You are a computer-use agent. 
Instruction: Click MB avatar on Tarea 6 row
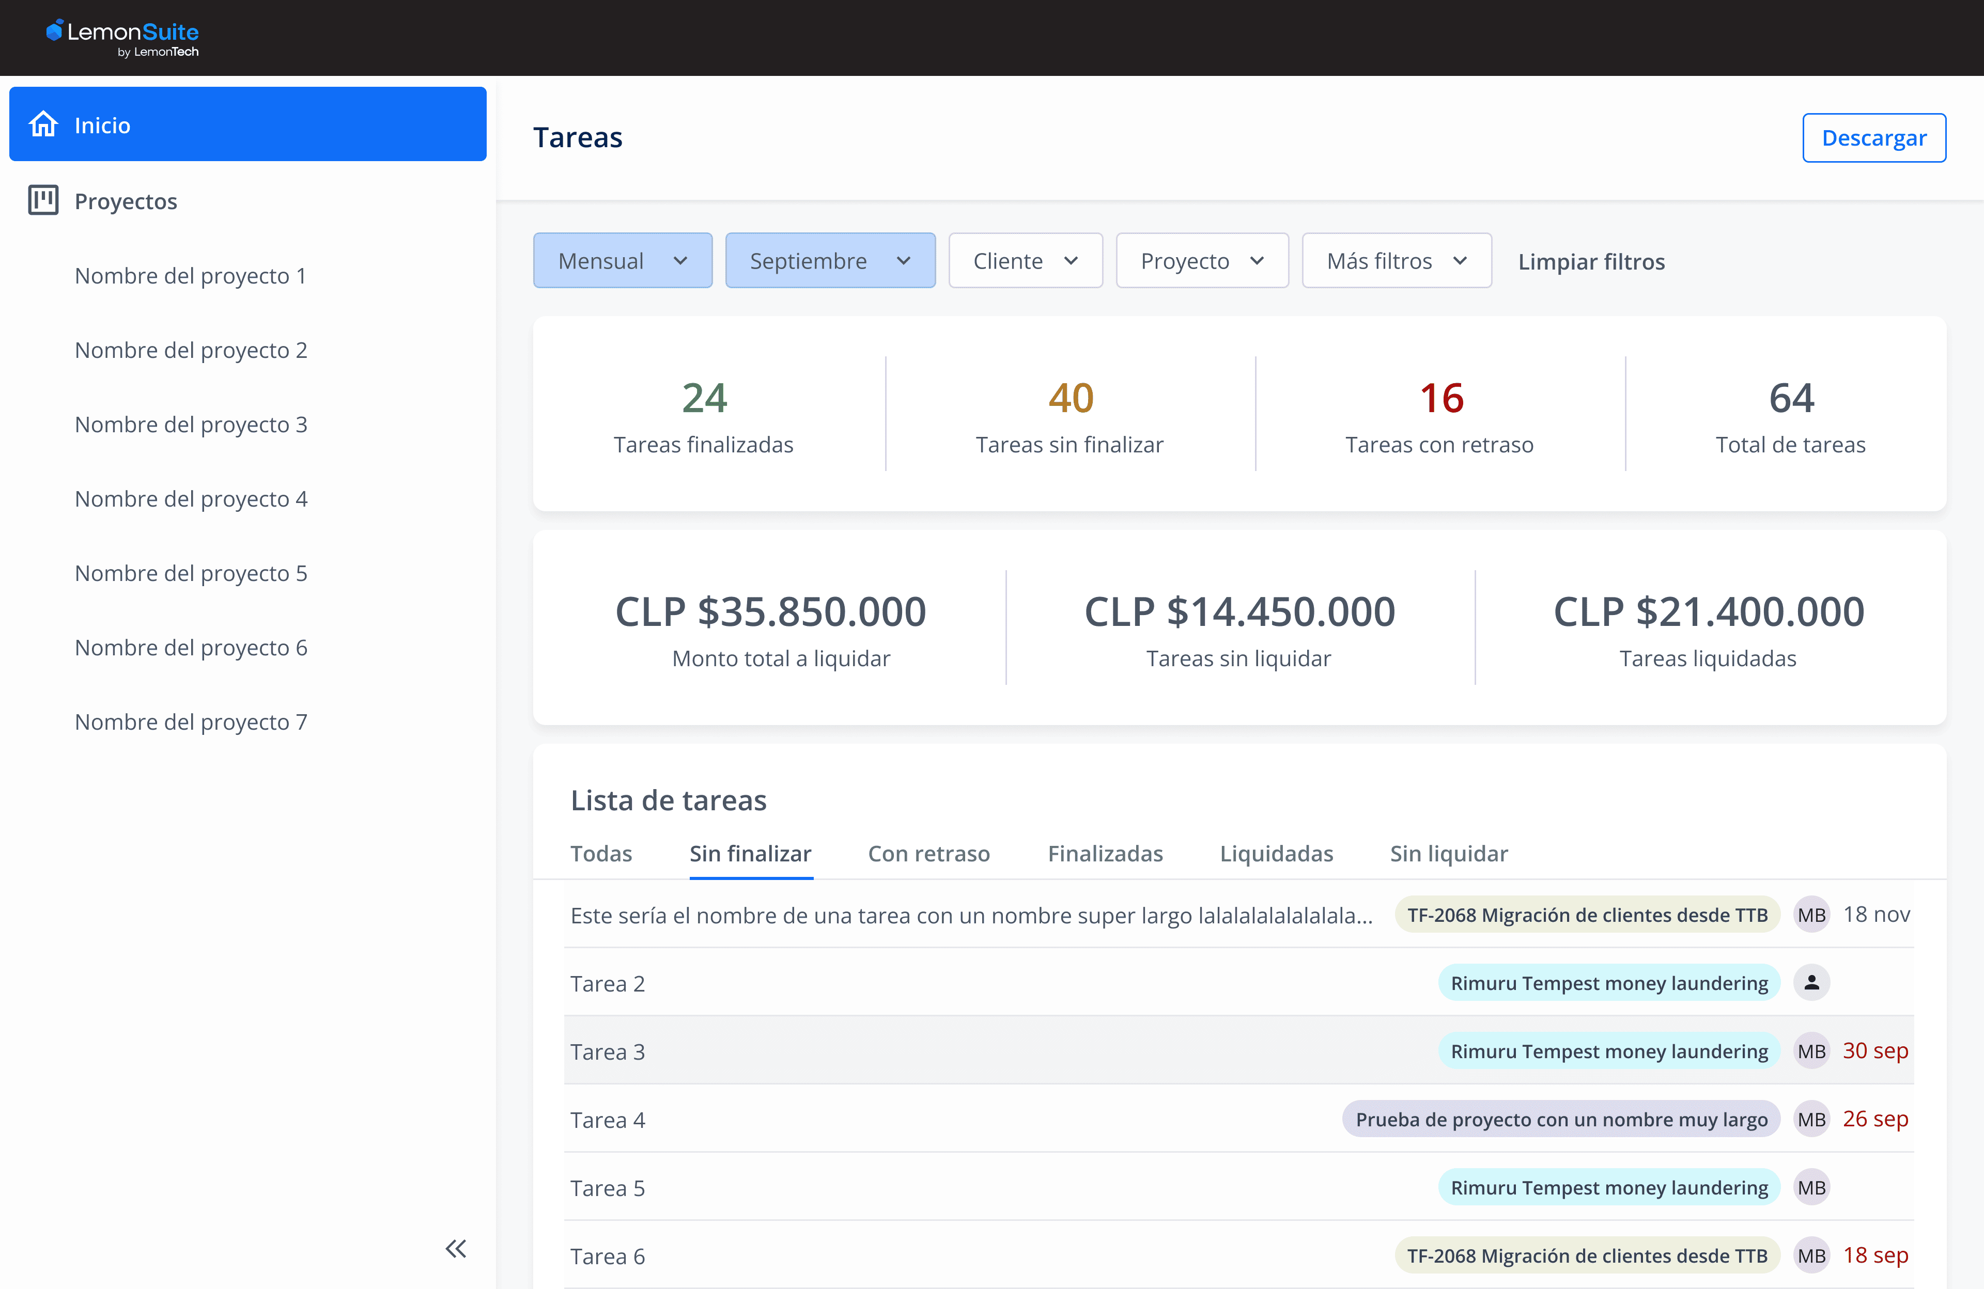(x=1811, y=1255)
